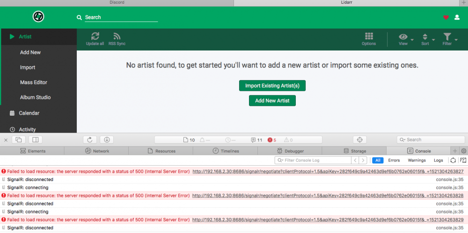
Task: Select the Lidarr browser tab
Action: (x=346, y=2)
